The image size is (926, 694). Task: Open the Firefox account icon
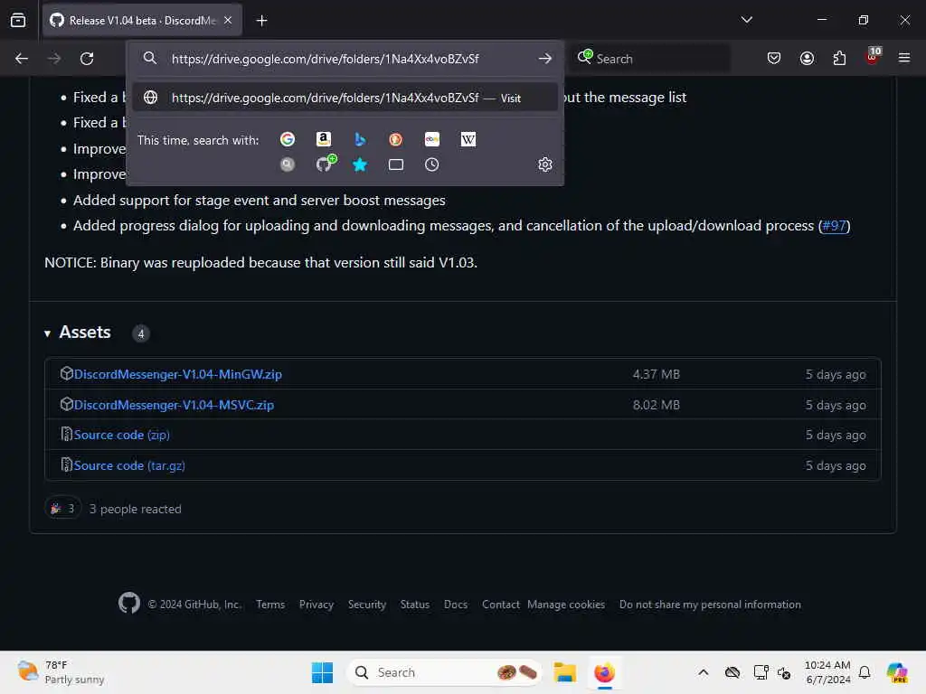[807, 59]
